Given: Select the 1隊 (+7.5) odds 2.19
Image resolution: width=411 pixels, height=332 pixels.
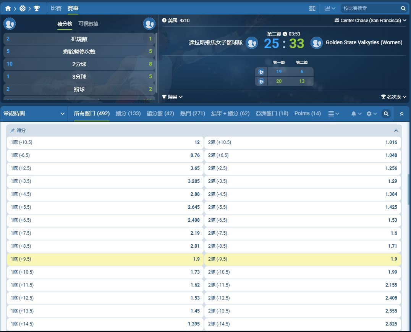Looking at the screenshot, I should [x=105, y=233].
